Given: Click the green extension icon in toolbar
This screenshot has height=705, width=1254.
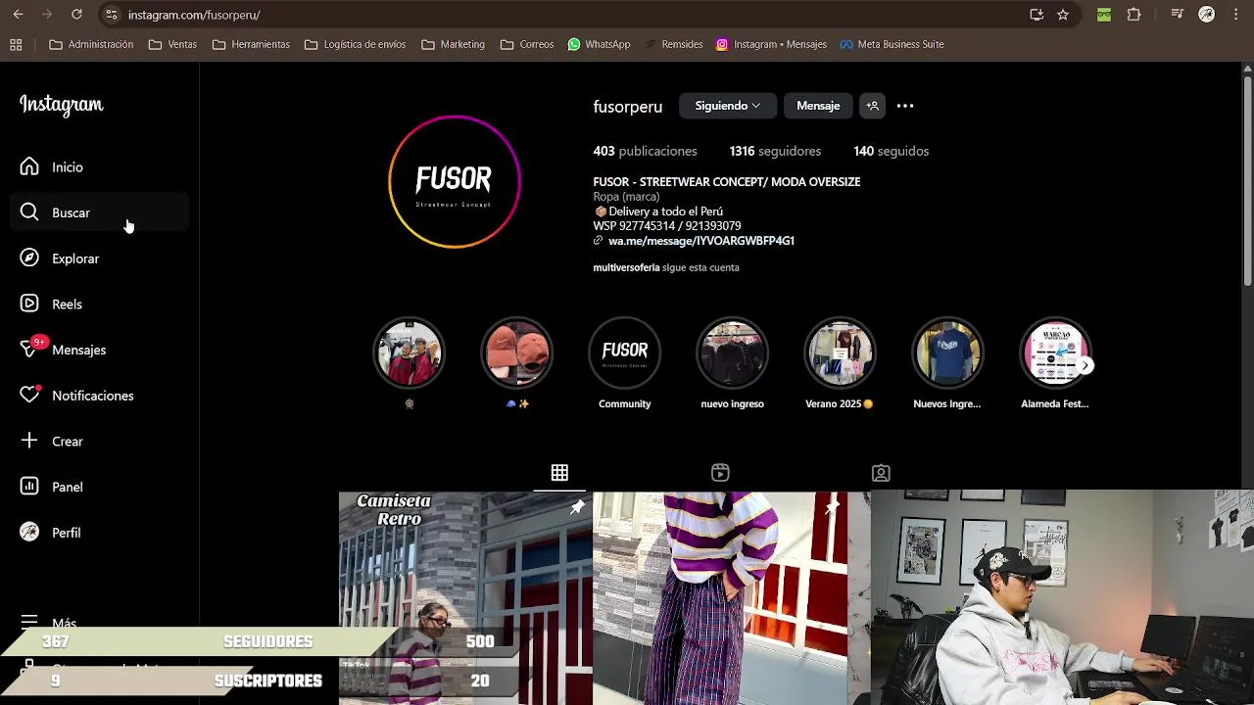Looking at the screenshot, I should tap(1104, 15).
